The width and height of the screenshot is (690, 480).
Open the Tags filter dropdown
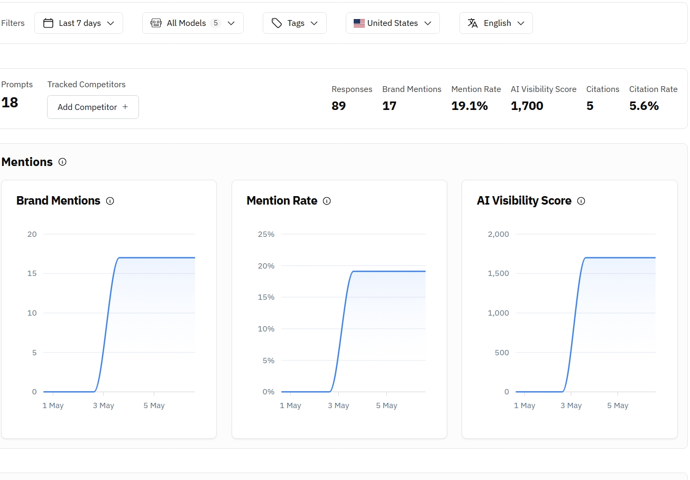click(x=295, y=23)
